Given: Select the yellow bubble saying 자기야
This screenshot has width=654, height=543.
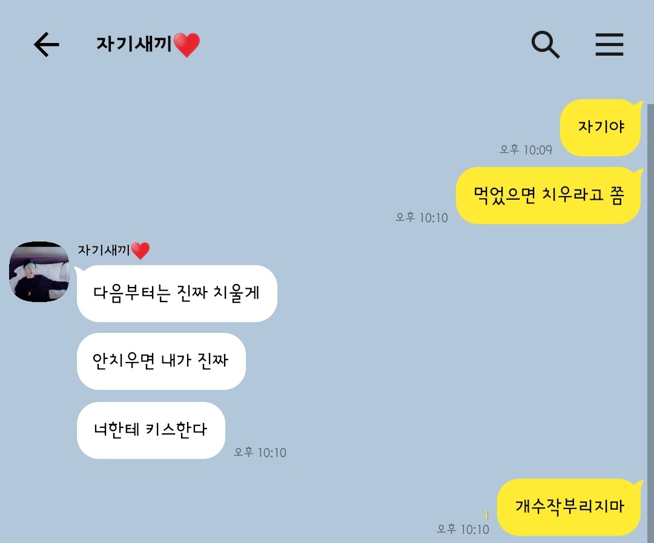Looking at the screenshot, I should (601, 127).
